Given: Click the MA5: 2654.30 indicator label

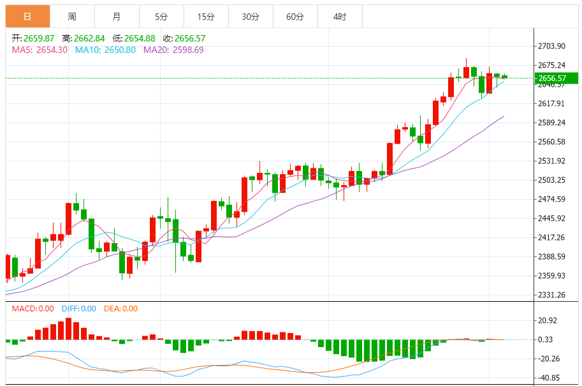Looking at the screenshot, I should click(x=40, y=50).
